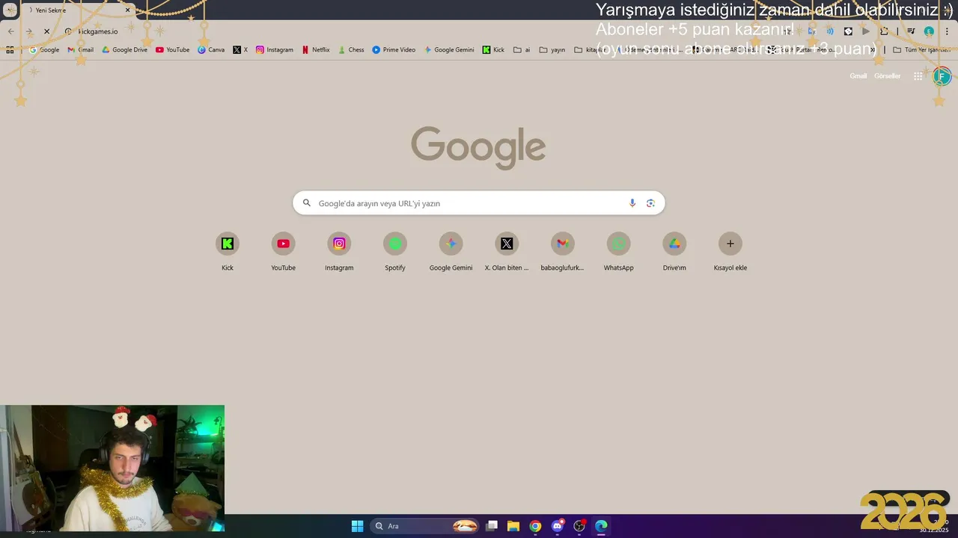Open the Google account avatar
The image size is (958, 538).
942,76
